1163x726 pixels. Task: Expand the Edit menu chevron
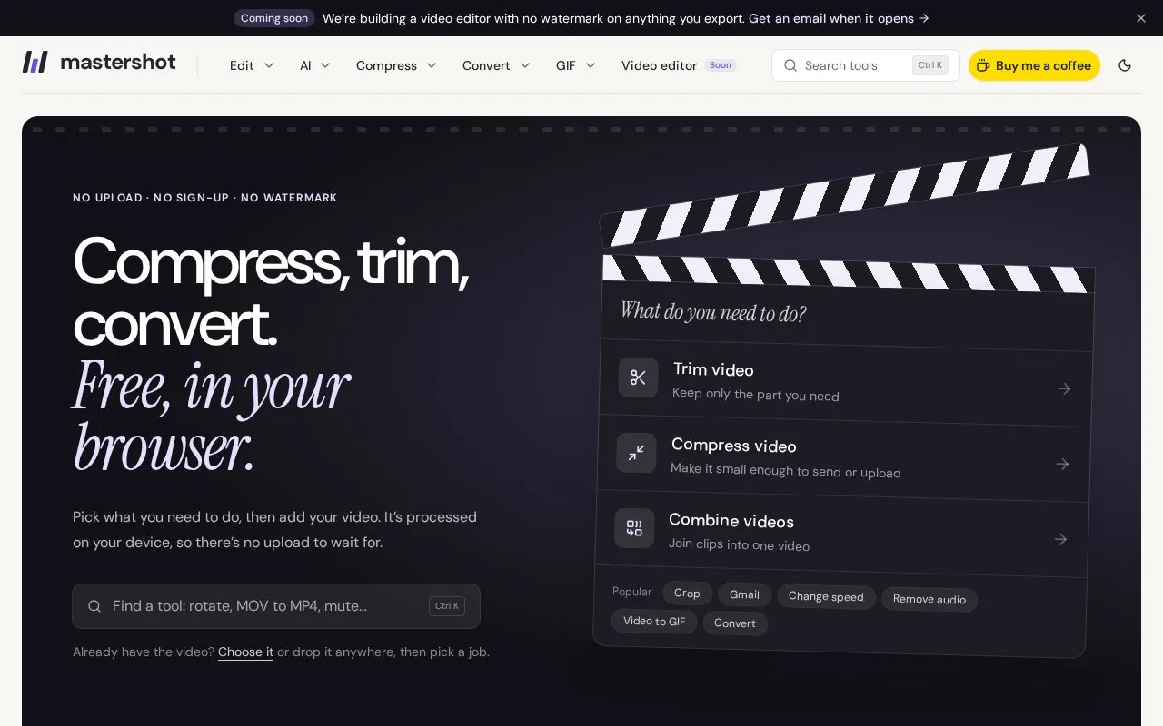click(x=269, y=65)
